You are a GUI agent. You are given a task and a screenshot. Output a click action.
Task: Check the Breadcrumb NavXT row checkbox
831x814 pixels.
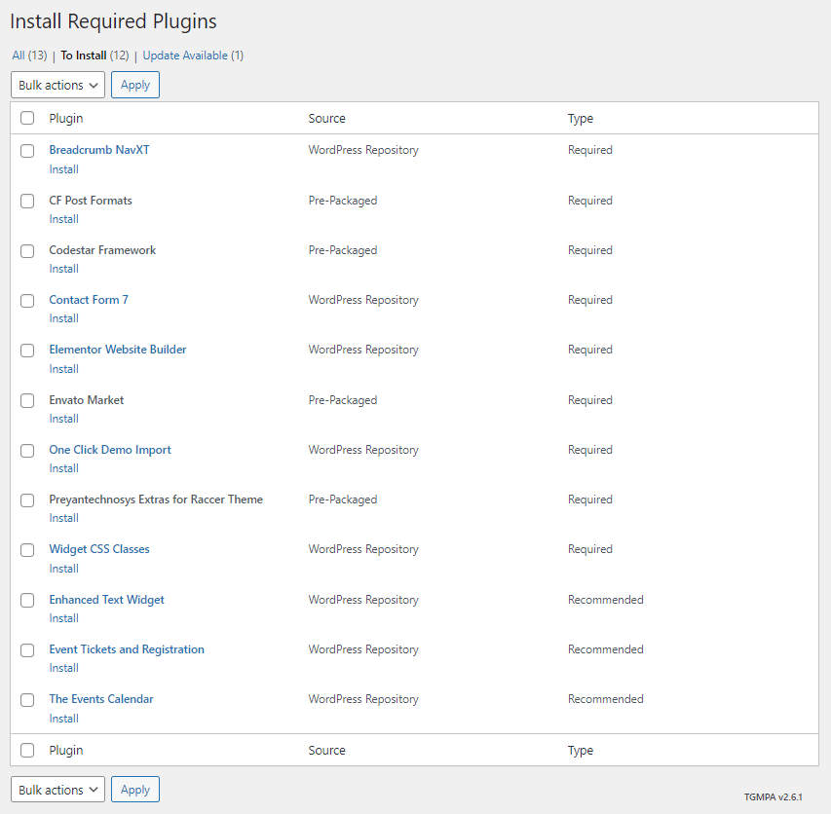[27, 150]
